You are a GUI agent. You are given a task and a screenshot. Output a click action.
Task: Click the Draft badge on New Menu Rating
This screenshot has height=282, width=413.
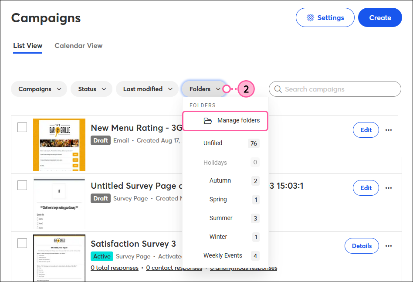tap(101, 140)
